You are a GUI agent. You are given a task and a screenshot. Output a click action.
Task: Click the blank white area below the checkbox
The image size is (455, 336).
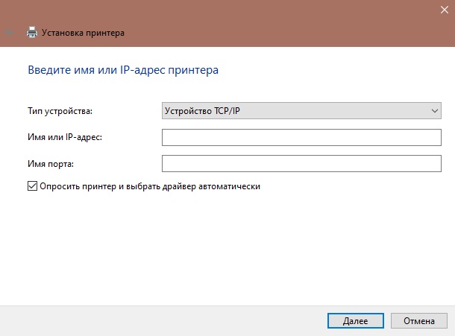(x=224, y=246)
